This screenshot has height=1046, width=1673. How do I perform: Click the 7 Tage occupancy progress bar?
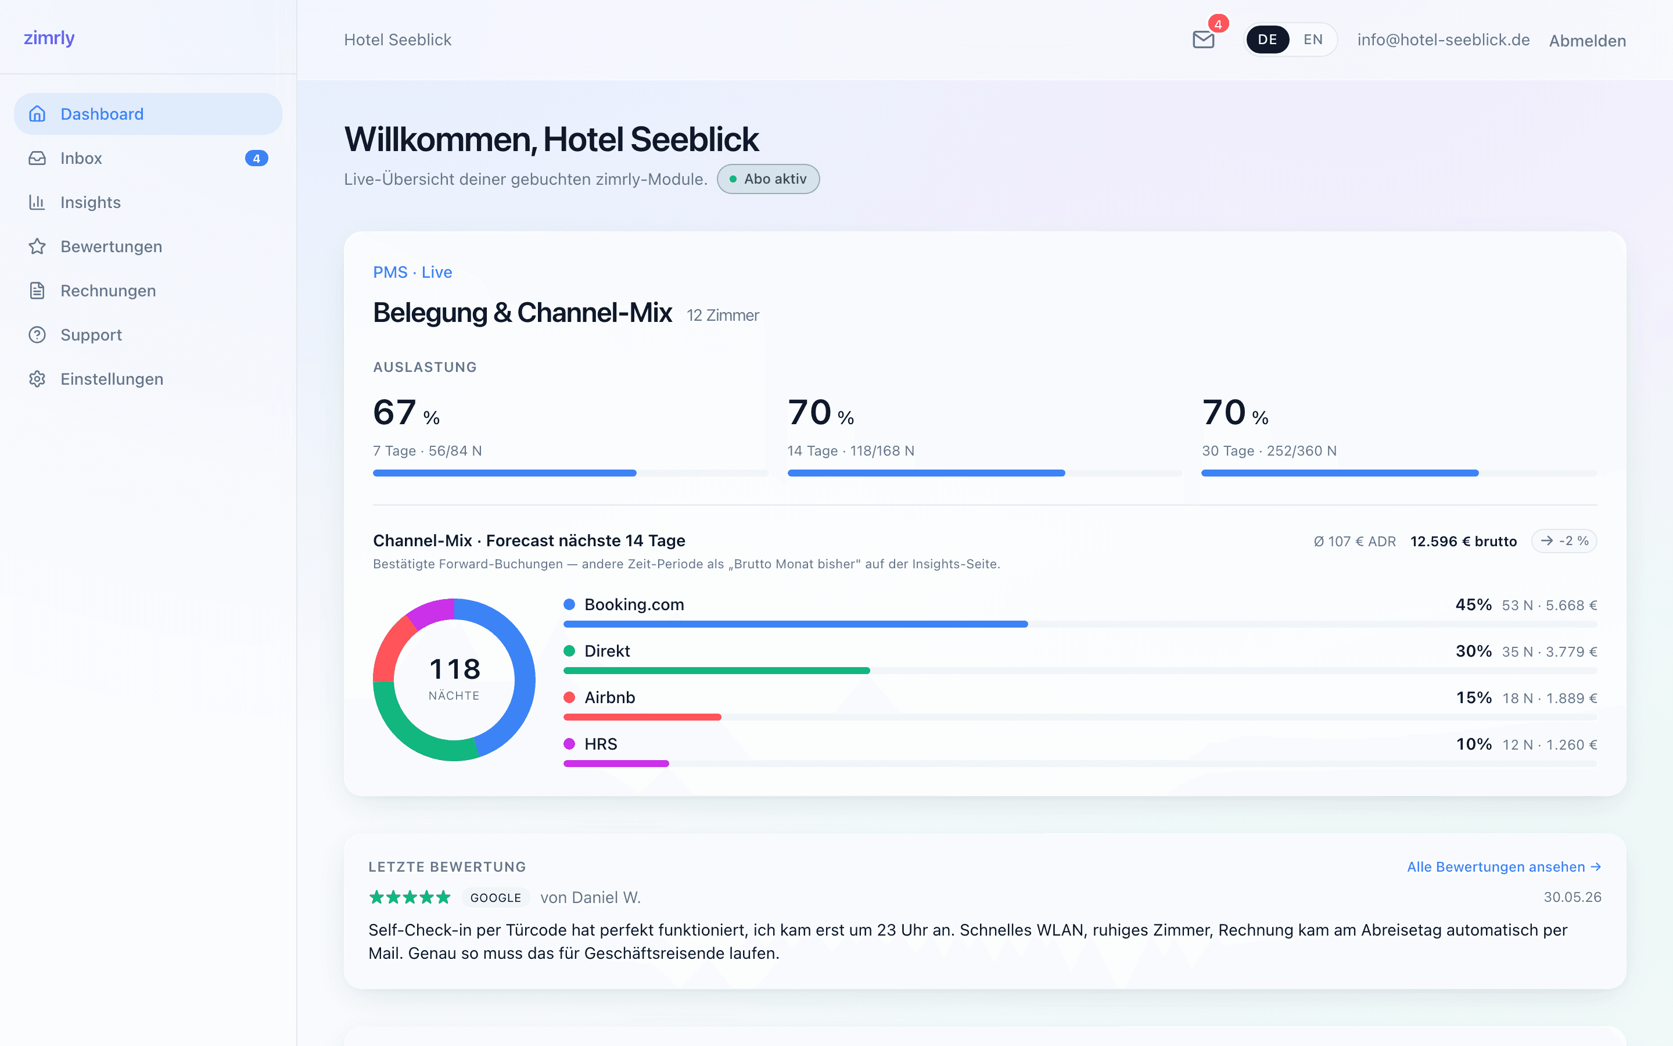pos(570,473)
